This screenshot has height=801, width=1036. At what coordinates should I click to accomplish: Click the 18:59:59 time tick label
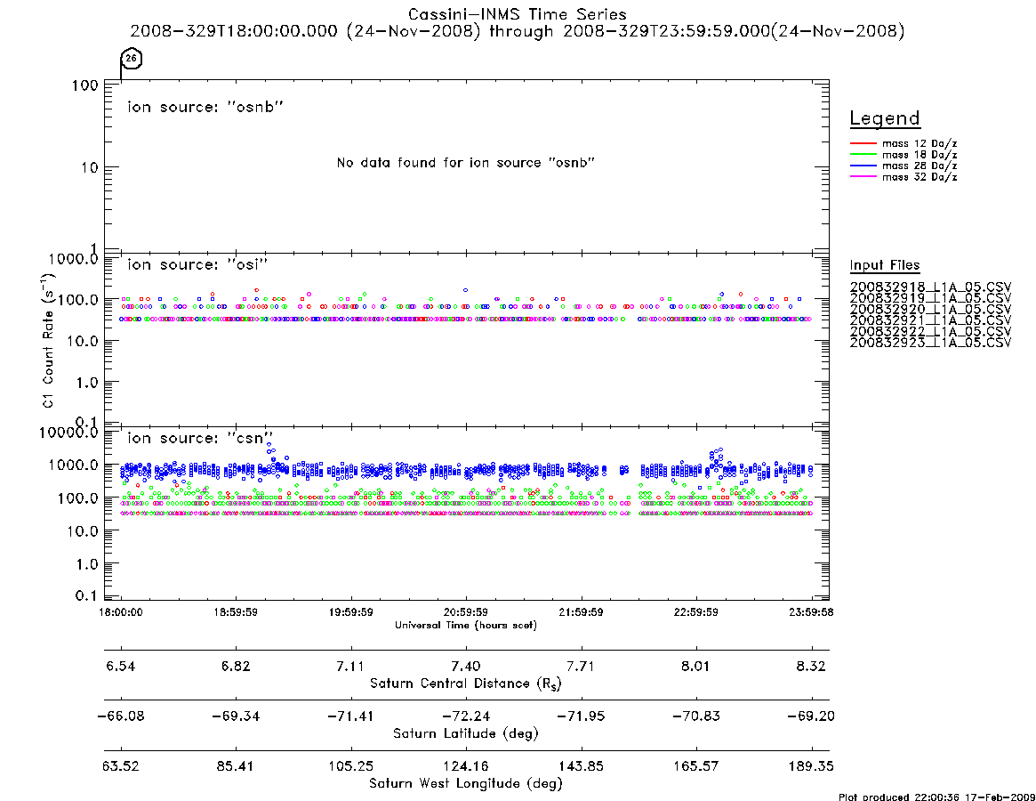tap(236, 612)
